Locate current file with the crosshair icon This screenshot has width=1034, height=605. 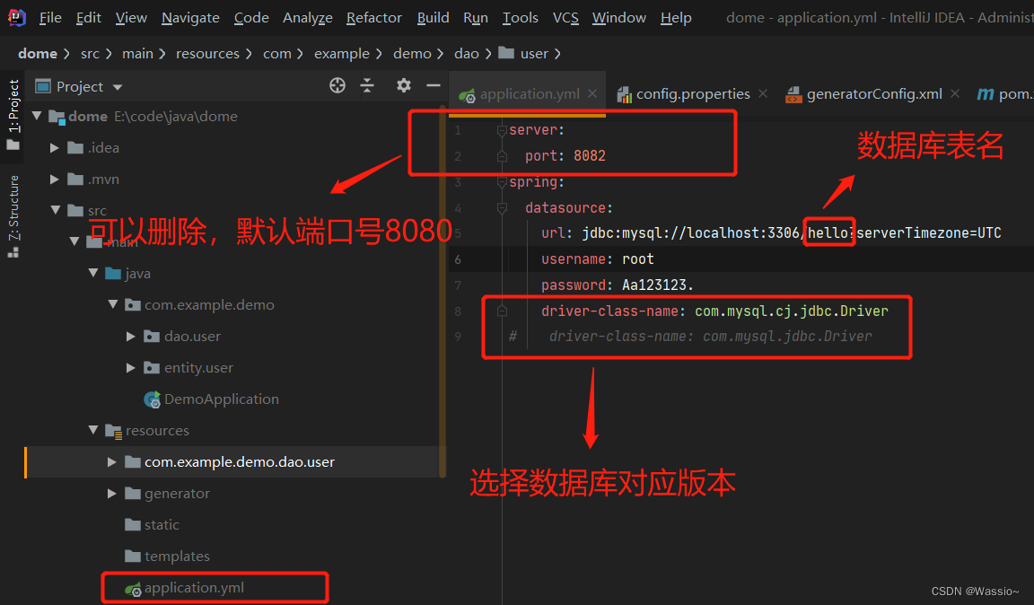tap(337, 85)
